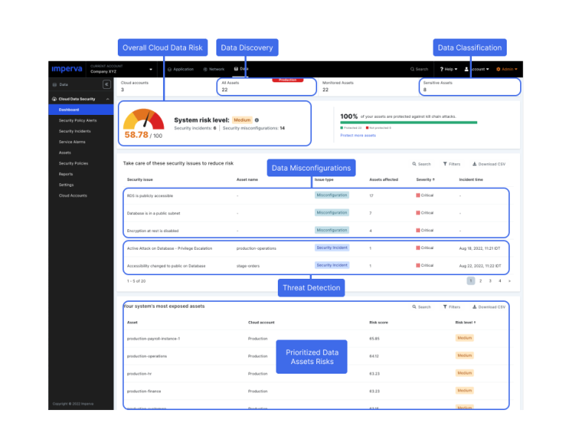Click the kill chain protection progress bar
Viewport: 569px width, 436px height.
pyautogui.click(x=408, y=123)
